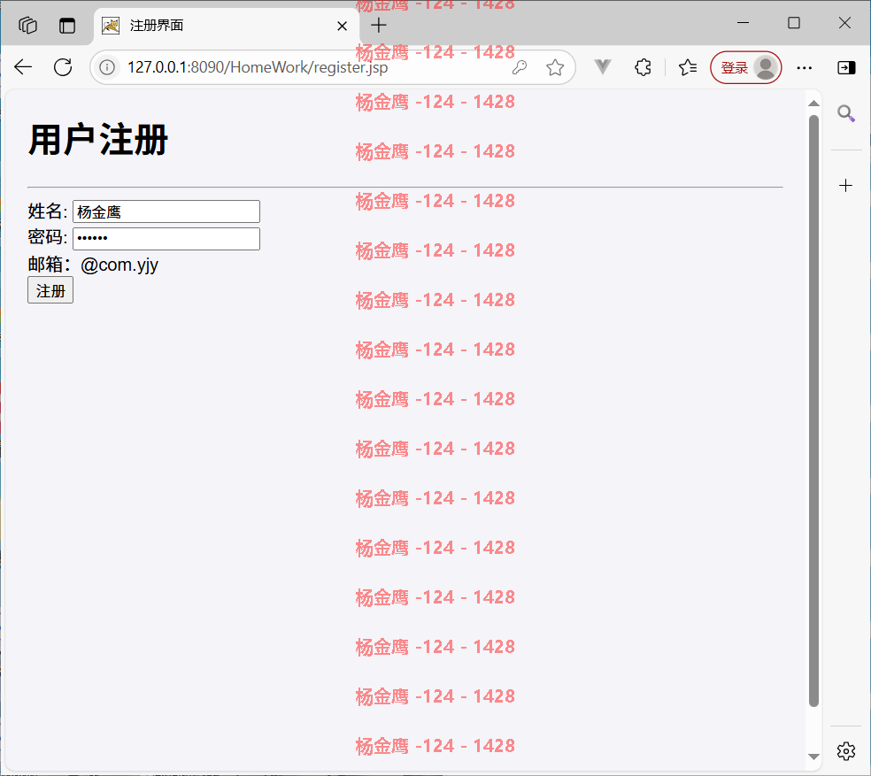The height and width of the screenshot is (776, 871).
Task: Click the scrollbar up arrow
Action: click(x=813, y=104)
